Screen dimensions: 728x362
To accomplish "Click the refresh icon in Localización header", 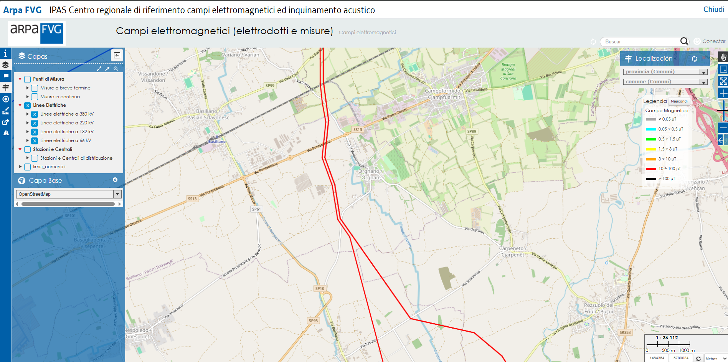I will [x=694, y=59].
